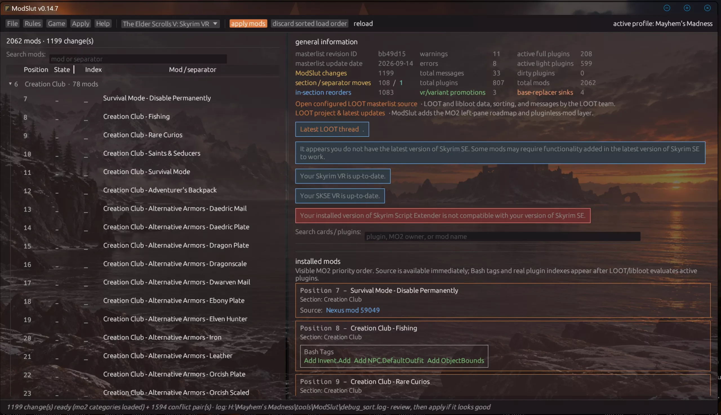This screenshot has height=415, width=721.
Task: Click the ModSlut app icon in title bar
Action: [x=7, y=8]
